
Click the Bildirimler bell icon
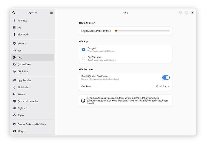pyautogui.click(x=14, y=87)
